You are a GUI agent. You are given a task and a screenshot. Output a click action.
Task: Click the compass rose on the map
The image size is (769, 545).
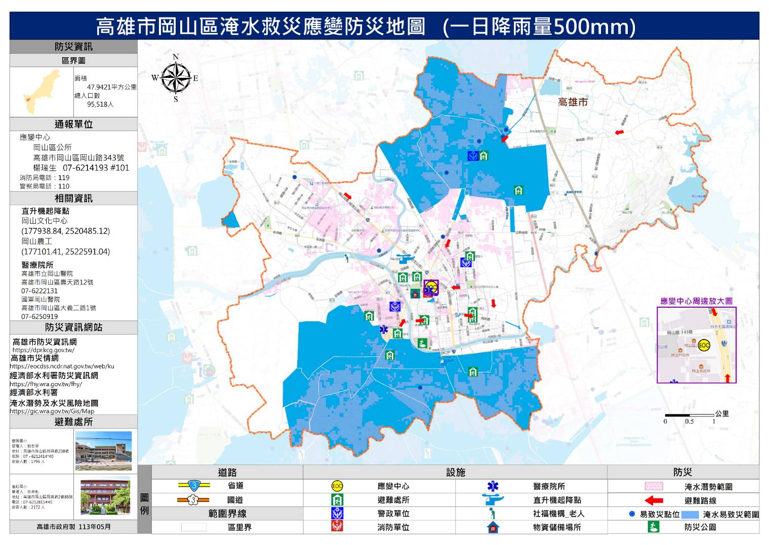tap(175, 77)
